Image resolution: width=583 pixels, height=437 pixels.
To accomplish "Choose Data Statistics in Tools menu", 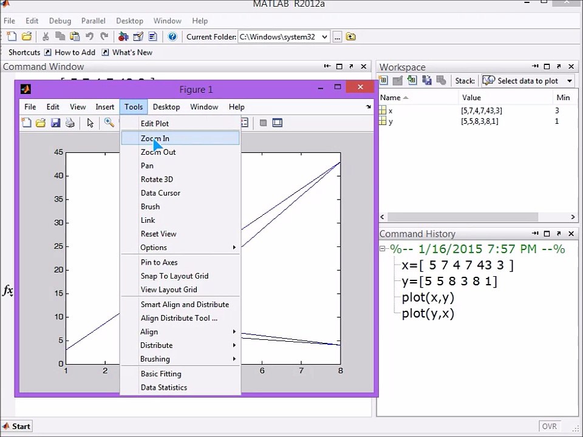I will tap(181, 388).
